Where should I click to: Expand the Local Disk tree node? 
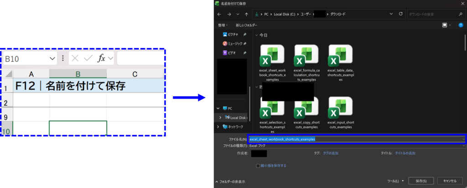[x=220, y=118]
